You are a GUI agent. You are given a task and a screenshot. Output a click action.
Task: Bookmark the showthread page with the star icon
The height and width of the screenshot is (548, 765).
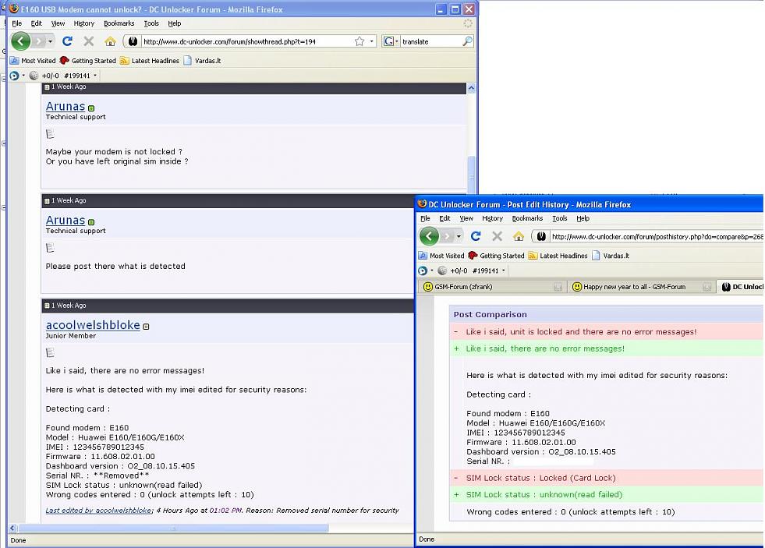[359, 41]
